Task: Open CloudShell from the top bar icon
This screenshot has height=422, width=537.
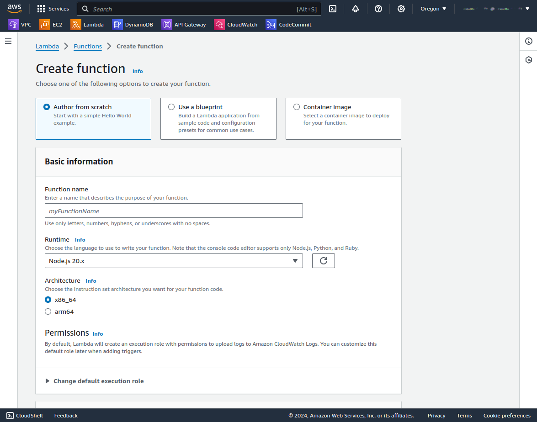Action: (333, 9)
